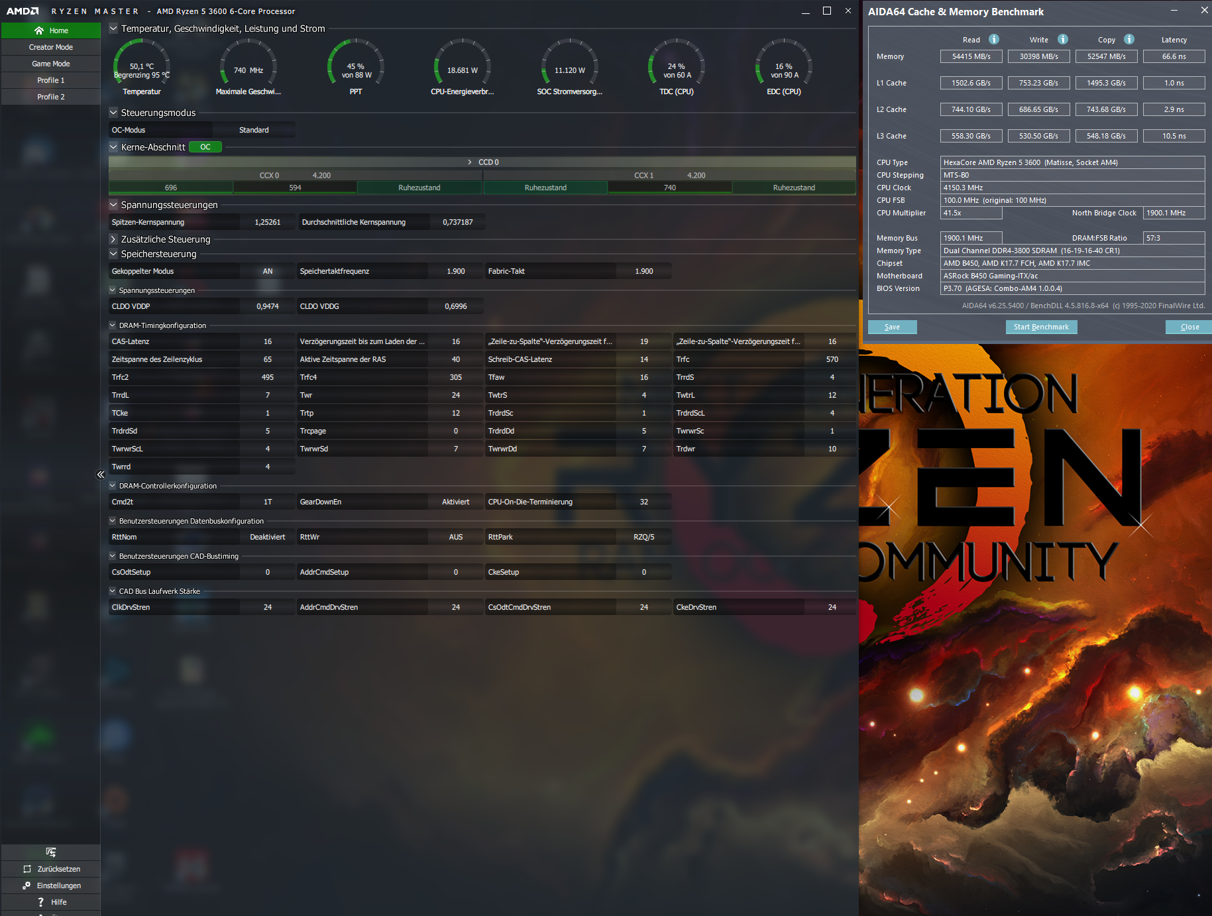Click the Memory Latency 66.6 ns field

(x=1174, y=56)
